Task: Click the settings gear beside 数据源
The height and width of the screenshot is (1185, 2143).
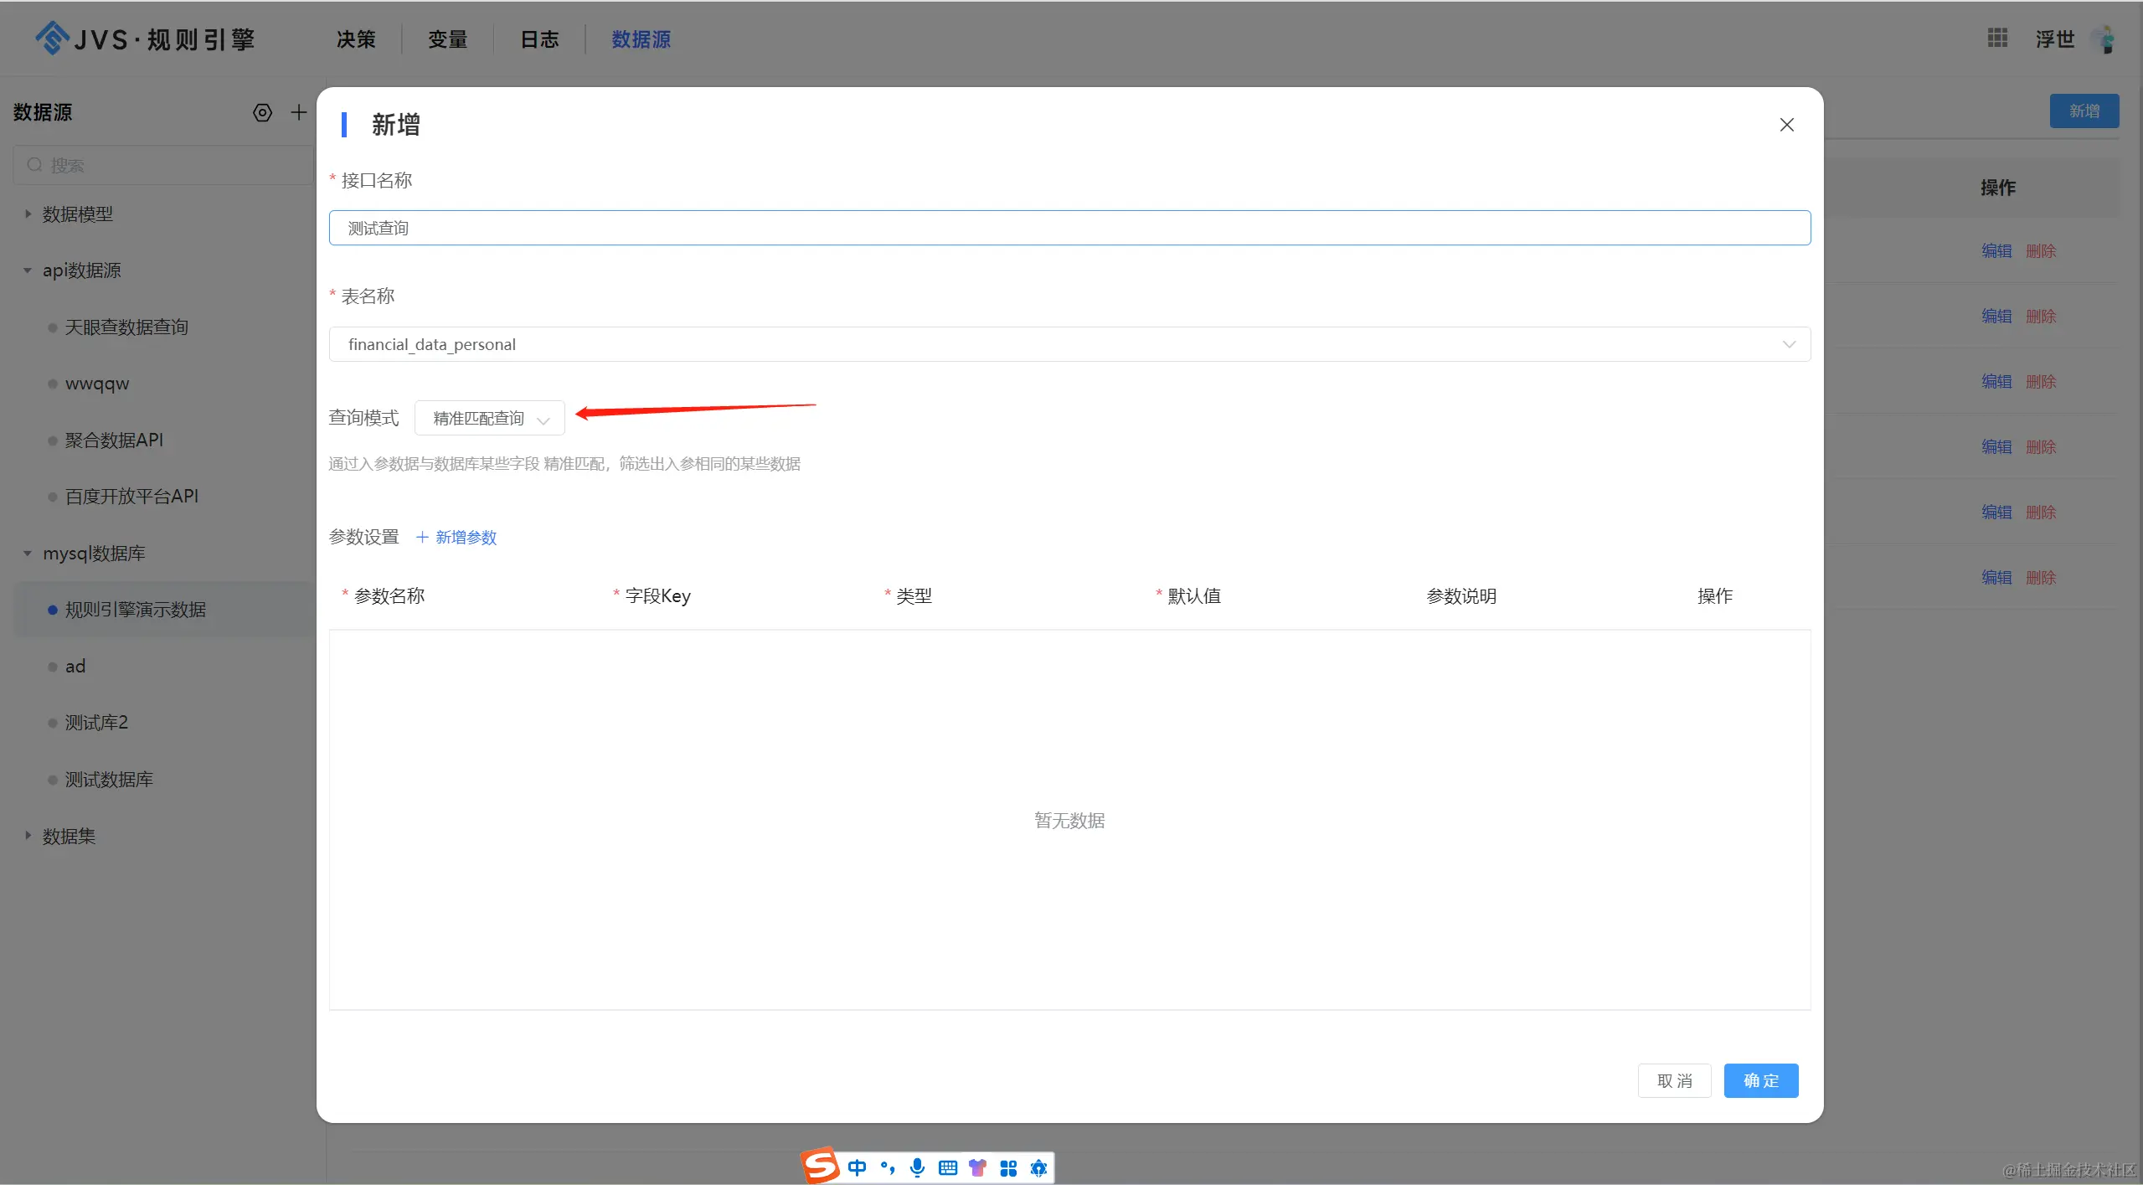Action: (x=262, y=112)
